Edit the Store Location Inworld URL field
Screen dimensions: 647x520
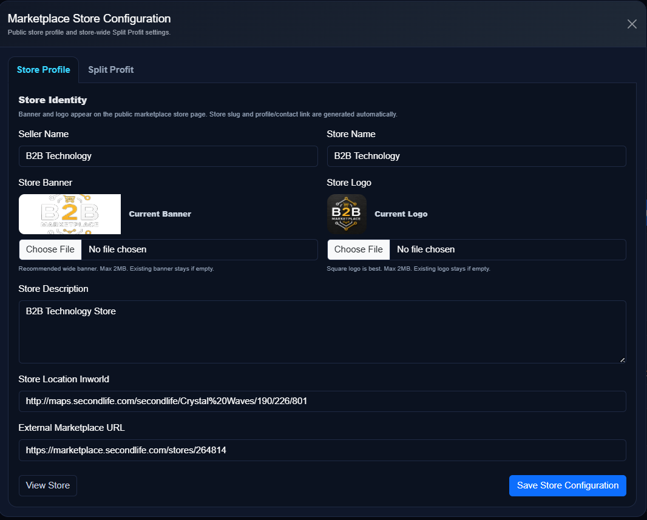pyautogui.click(x=322, y=401)
